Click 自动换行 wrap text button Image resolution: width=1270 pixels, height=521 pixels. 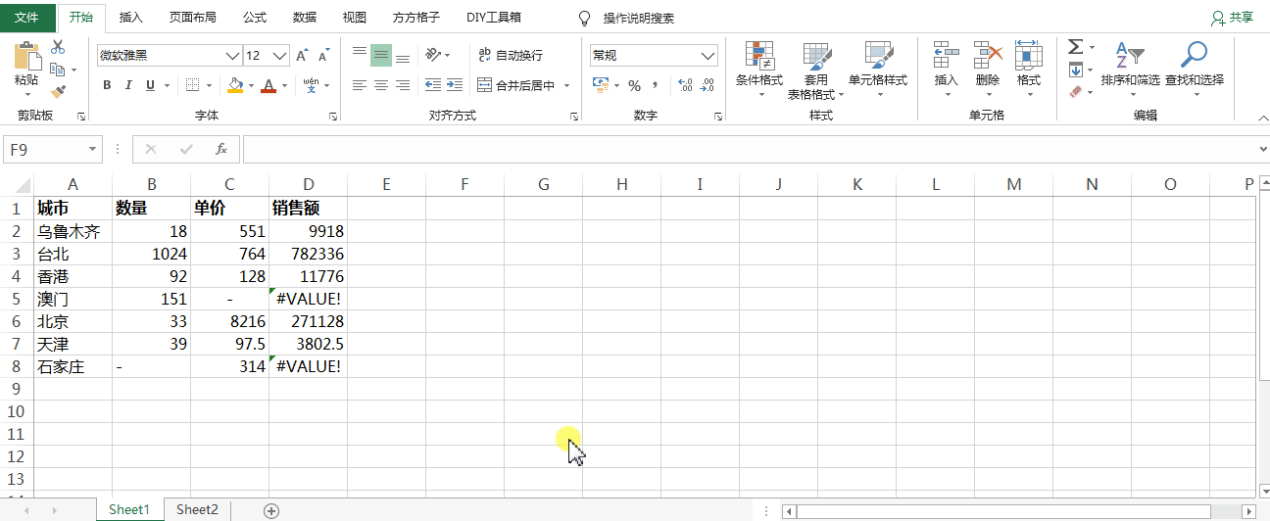(510, 56)
